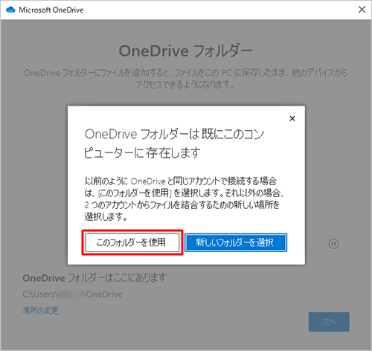Click the OneDrive cloud icon in title bar
This screenshot has height=351, width=372.
click(10, 10)
